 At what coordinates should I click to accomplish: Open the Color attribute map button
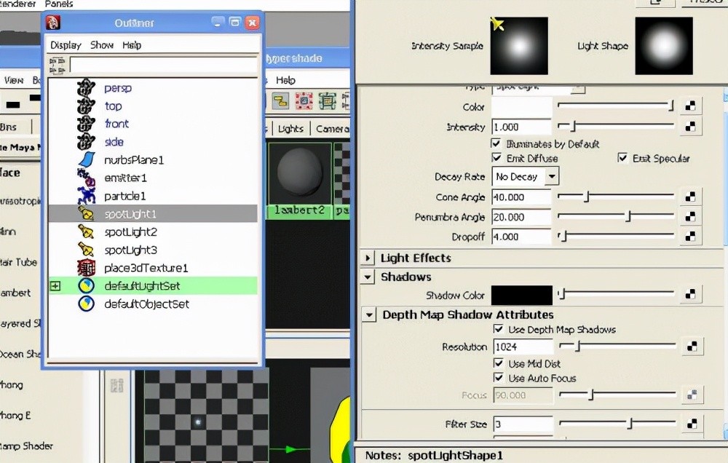[690, 106]
